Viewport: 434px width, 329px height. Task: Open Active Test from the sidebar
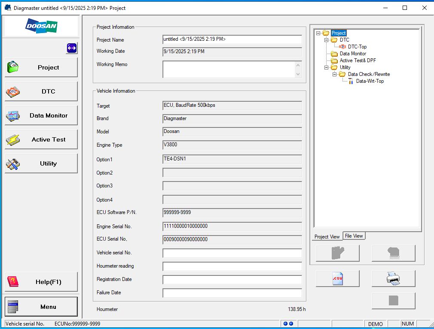coord(41,139)
